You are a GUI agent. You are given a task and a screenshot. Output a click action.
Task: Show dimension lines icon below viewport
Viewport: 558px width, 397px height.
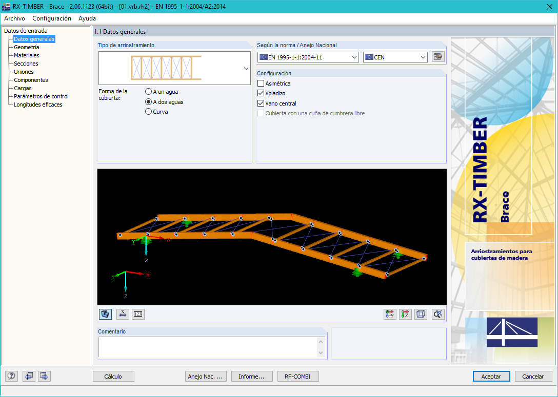coord(123,314)
